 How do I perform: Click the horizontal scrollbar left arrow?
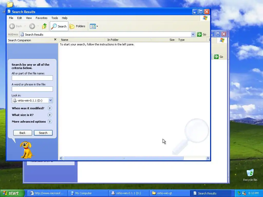click(61, 158)
